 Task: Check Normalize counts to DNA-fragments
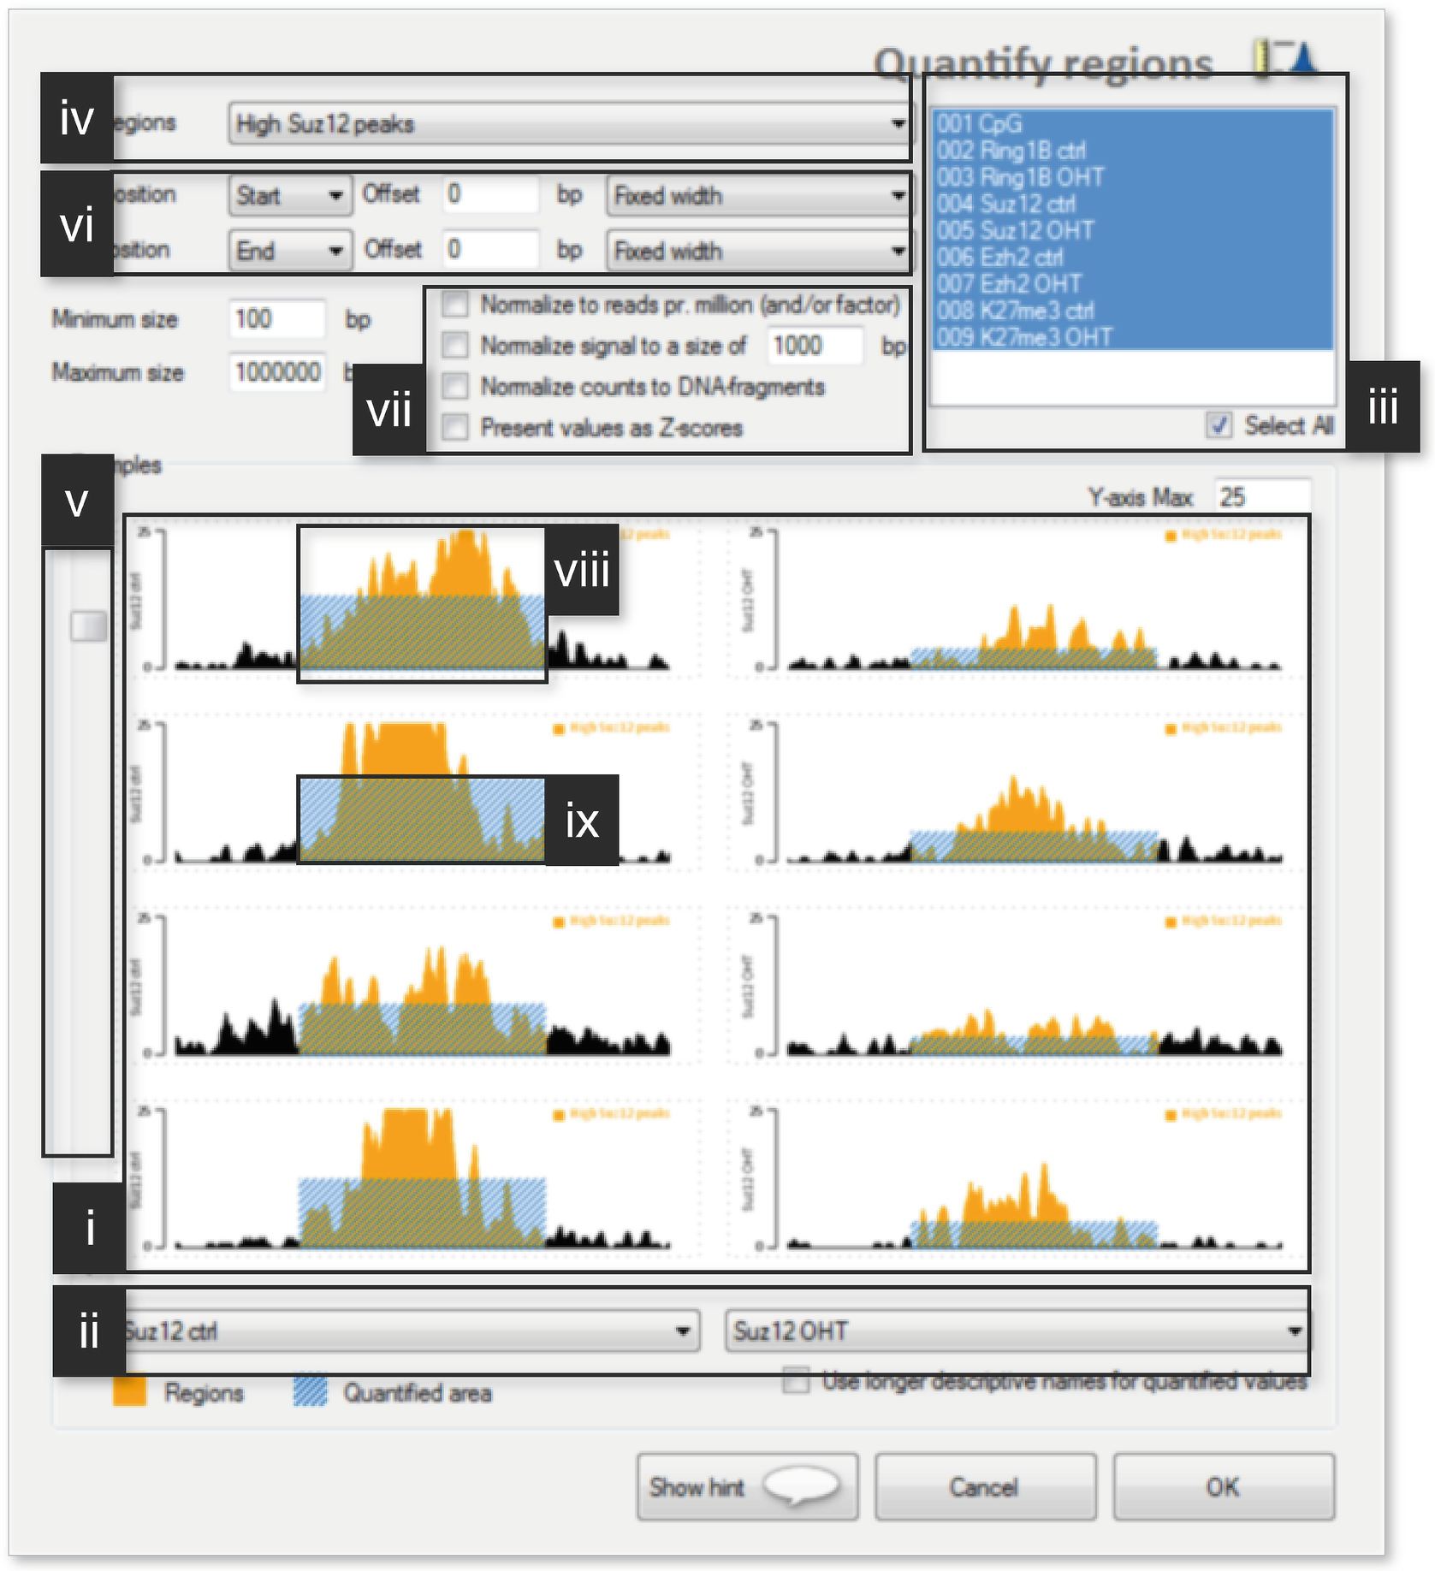click(456, 387)
